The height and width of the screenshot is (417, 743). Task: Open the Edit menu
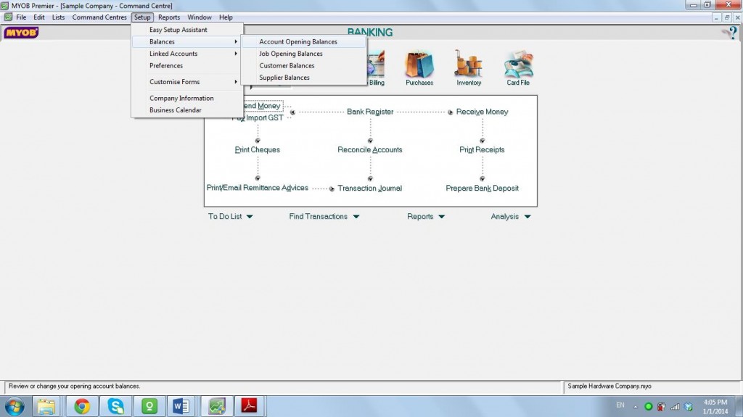tap(39, 17)
